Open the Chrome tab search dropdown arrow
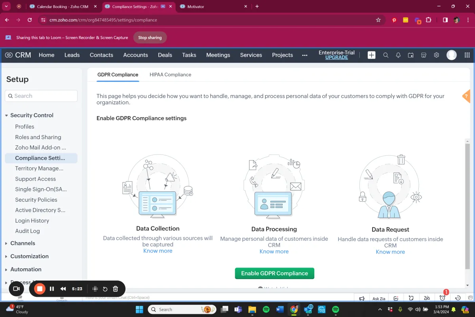 click(x=6, y=6)
